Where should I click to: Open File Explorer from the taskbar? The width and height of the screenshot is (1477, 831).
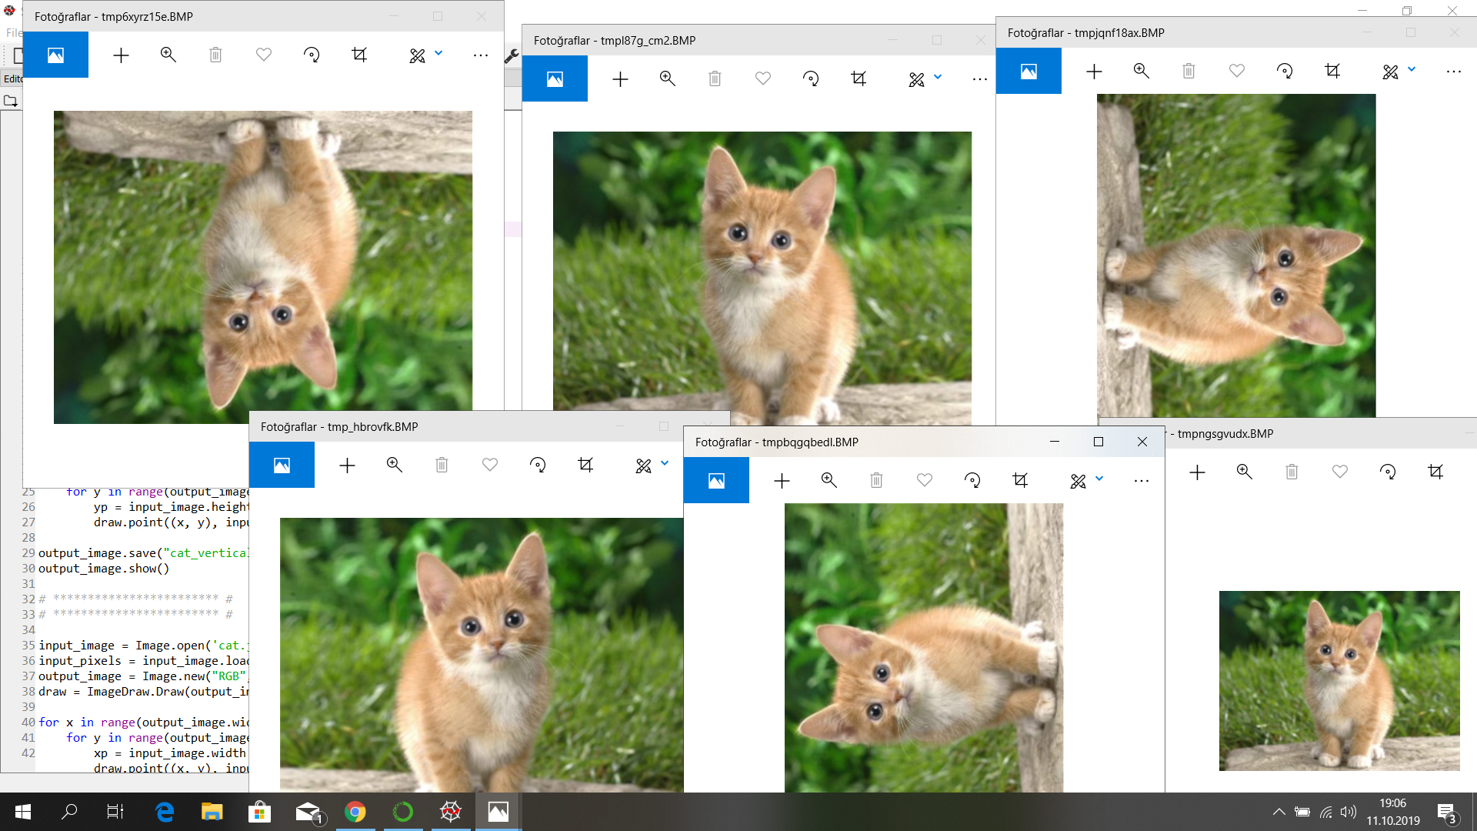click(x=212, y=812)
